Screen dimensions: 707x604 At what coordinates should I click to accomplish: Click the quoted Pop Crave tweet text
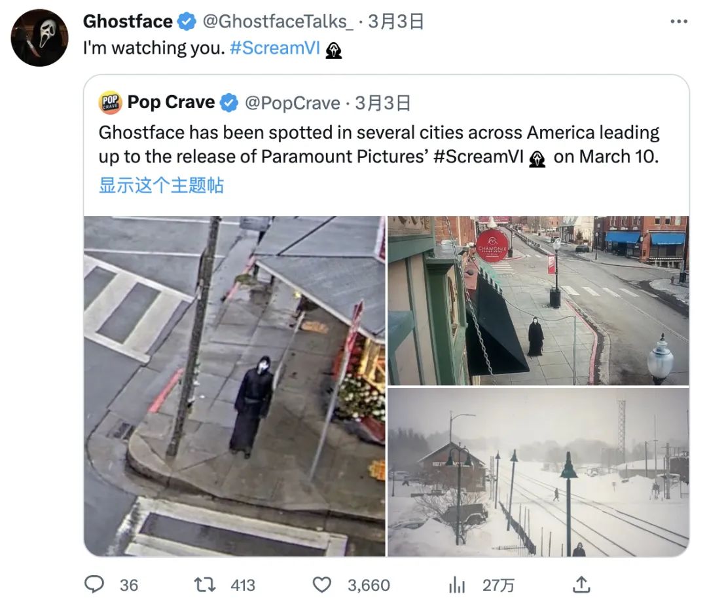click(x=379, y=144)
